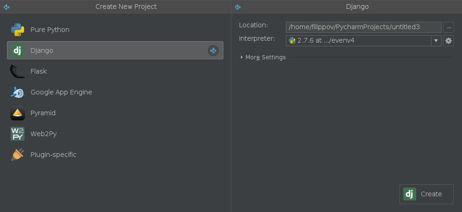Select Flask project type
The width and height of the screenshot is (462, 212).
pyautogui.click(x=115, y=71)
